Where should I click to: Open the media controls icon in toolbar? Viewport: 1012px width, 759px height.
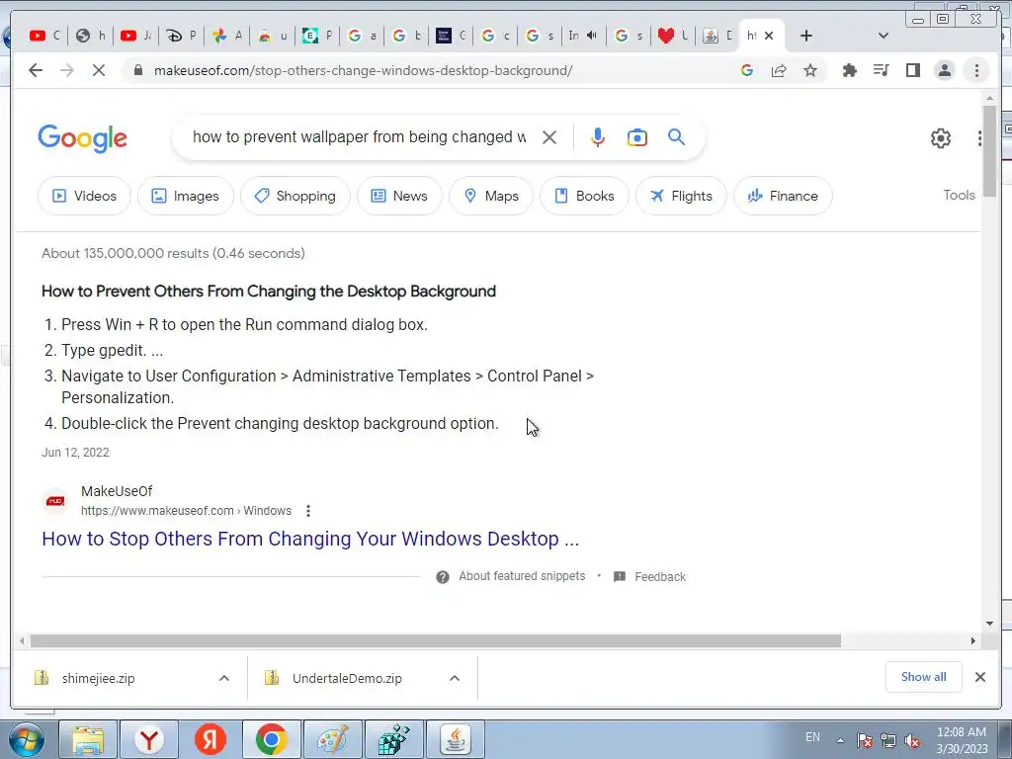pyautogui.click(x=881, y=70)
